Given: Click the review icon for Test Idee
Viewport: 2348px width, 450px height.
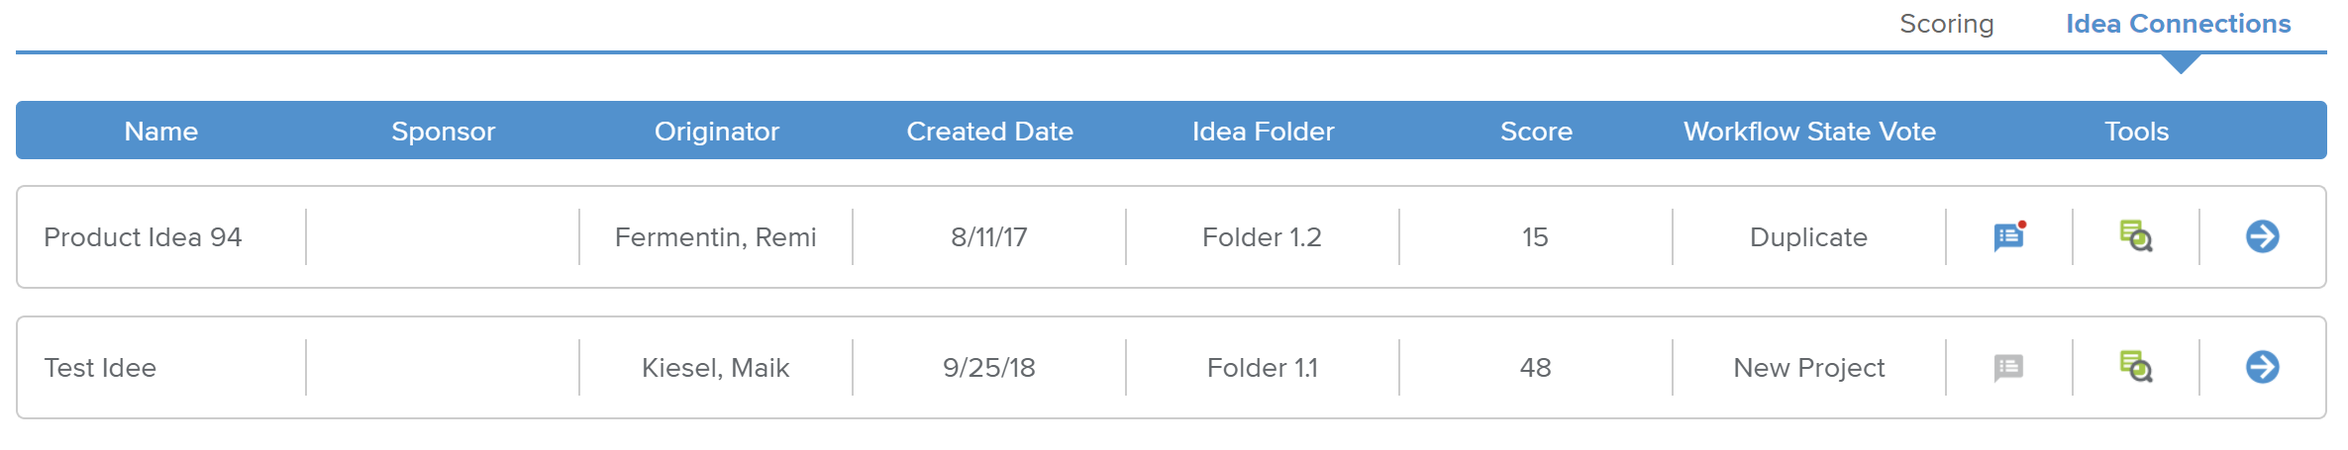Looking at the screenshot, I should pyautogui.click(x=2135, y=368).
